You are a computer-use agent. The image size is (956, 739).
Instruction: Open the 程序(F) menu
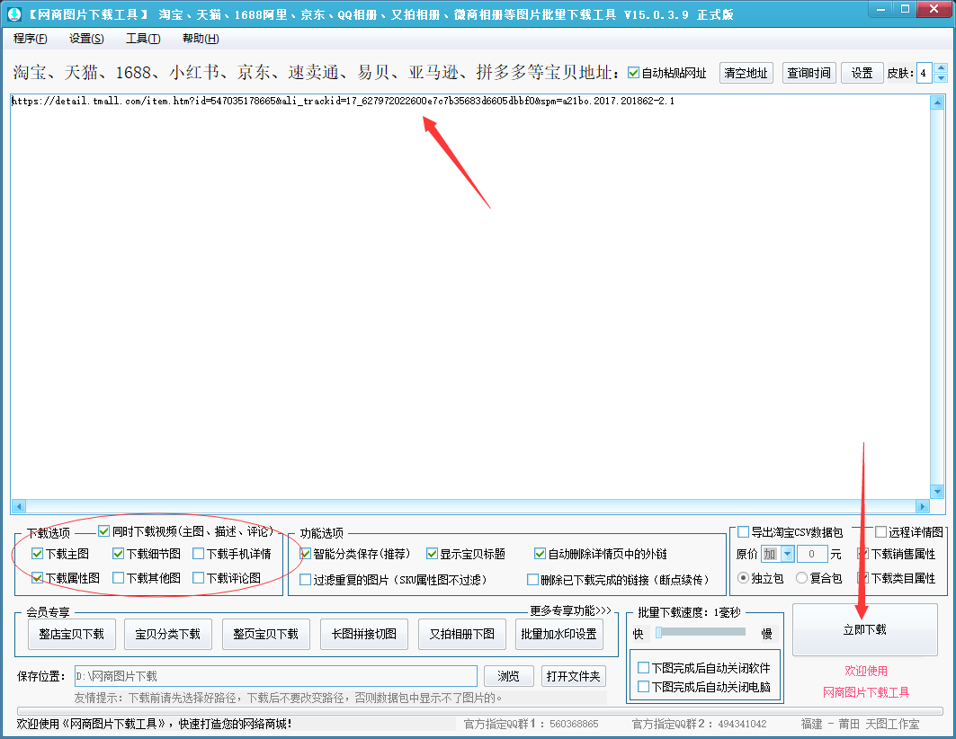tap(30, 39)
